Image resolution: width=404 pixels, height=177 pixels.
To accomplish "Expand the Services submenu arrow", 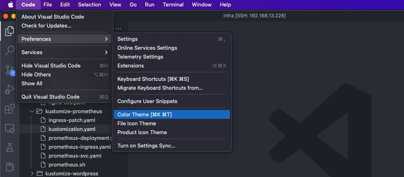I will (x=106, y=52).
